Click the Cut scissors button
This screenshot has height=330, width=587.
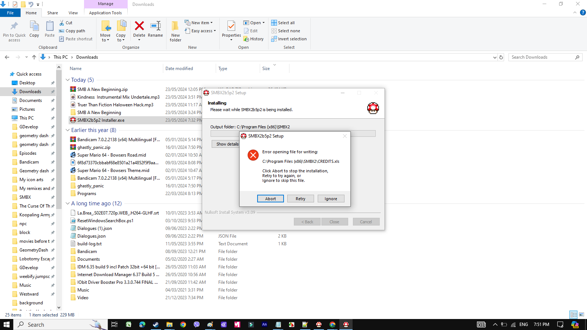pos(66,23)
